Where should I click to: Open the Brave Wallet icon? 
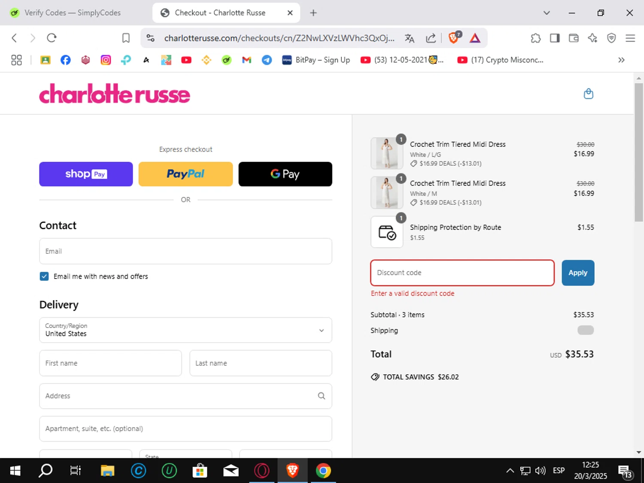574,38
